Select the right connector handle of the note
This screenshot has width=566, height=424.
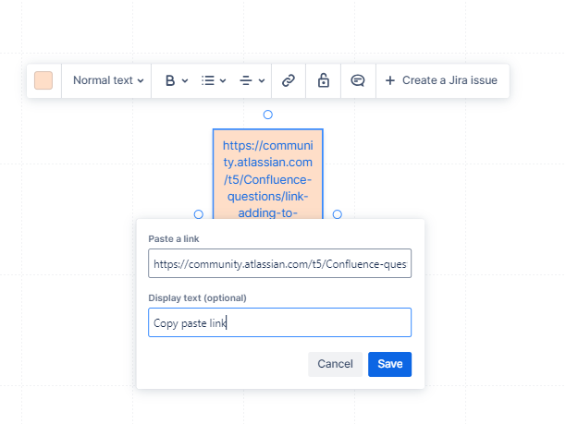pos(338,214)
